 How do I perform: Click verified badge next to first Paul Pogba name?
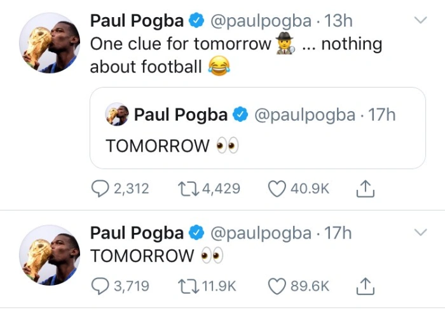tap(196, 21)
